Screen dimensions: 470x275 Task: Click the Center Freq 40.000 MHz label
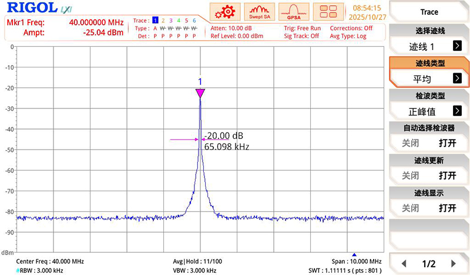pos(50,261)
